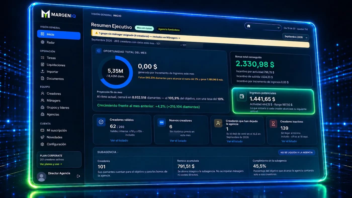Viewport: 352px width, 198px height.
Task: Open Ver el listado under Creadores válidos
Action: (x=119, y=140)
